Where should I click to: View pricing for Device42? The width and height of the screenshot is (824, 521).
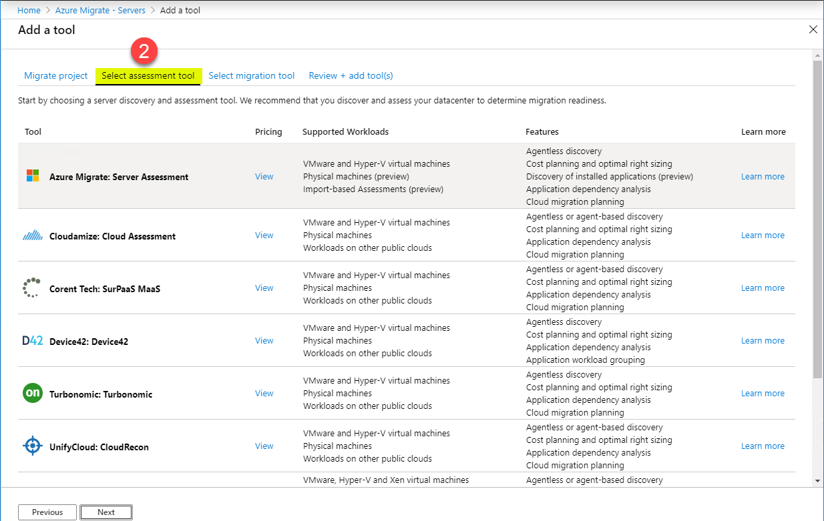pyautogui.click(x=264, y=341)
